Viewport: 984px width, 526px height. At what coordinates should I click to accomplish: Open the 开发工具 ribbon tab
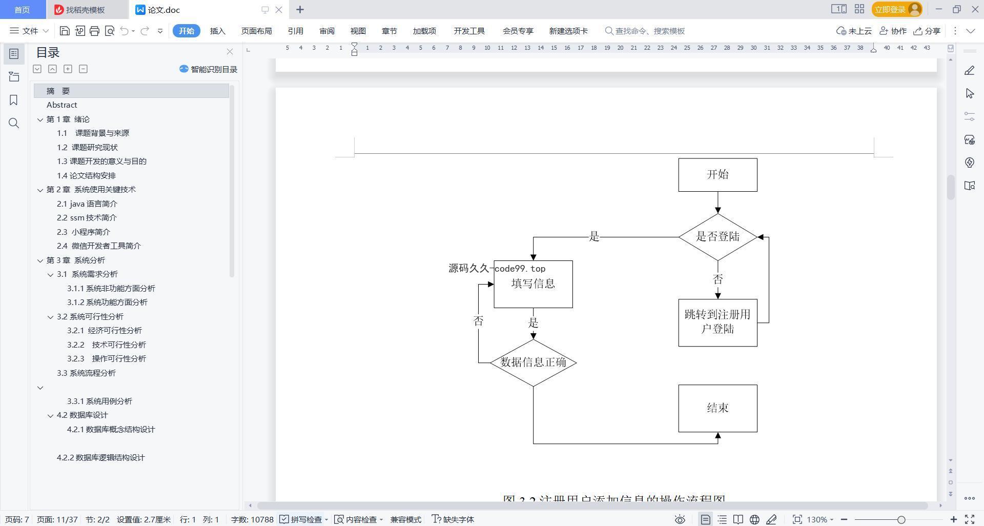[x=469, y=31]
